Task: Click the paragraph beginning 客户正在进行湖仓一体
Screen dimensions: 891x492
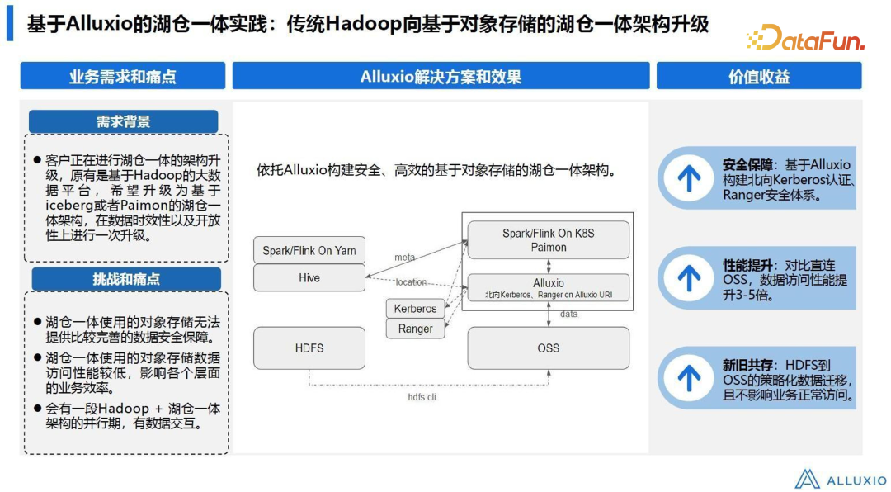Action: [x=132, y=198]
